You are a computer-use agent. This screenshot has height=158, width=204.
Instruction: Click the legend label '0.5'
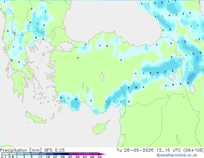[x=11, y=157]
